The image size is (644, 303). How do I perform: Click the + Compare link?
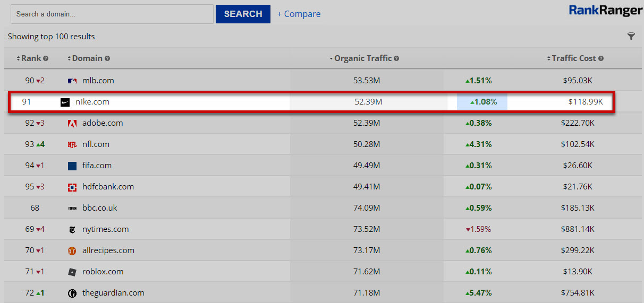299,14
